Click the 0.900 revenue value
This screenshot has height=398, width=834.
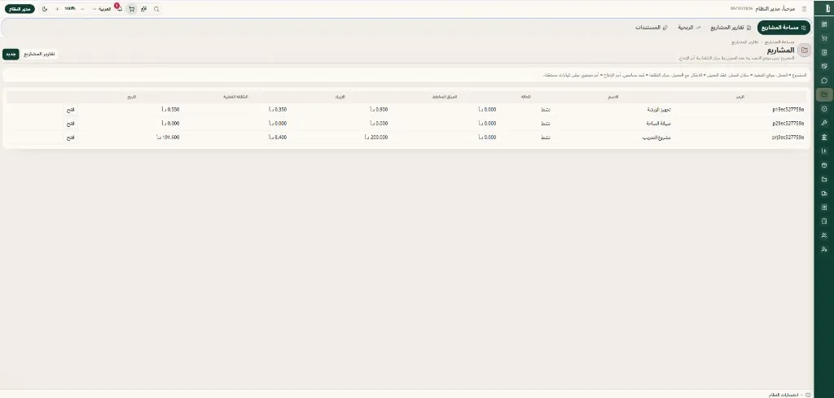pos(380,109)
